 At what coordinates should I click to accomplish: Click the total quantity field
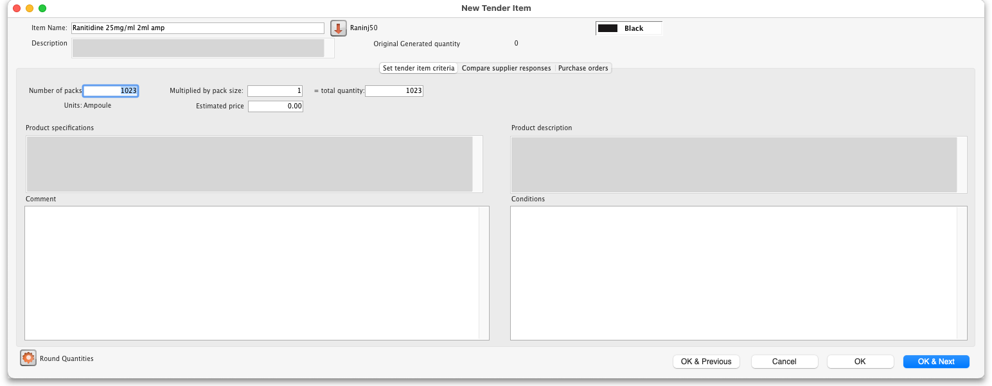(394, 91)
